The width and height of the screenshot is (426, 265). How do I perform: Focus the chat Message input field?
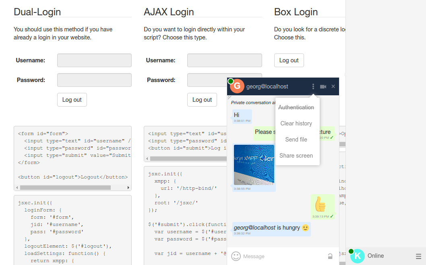pyautogui.click(x=283, y=256)
